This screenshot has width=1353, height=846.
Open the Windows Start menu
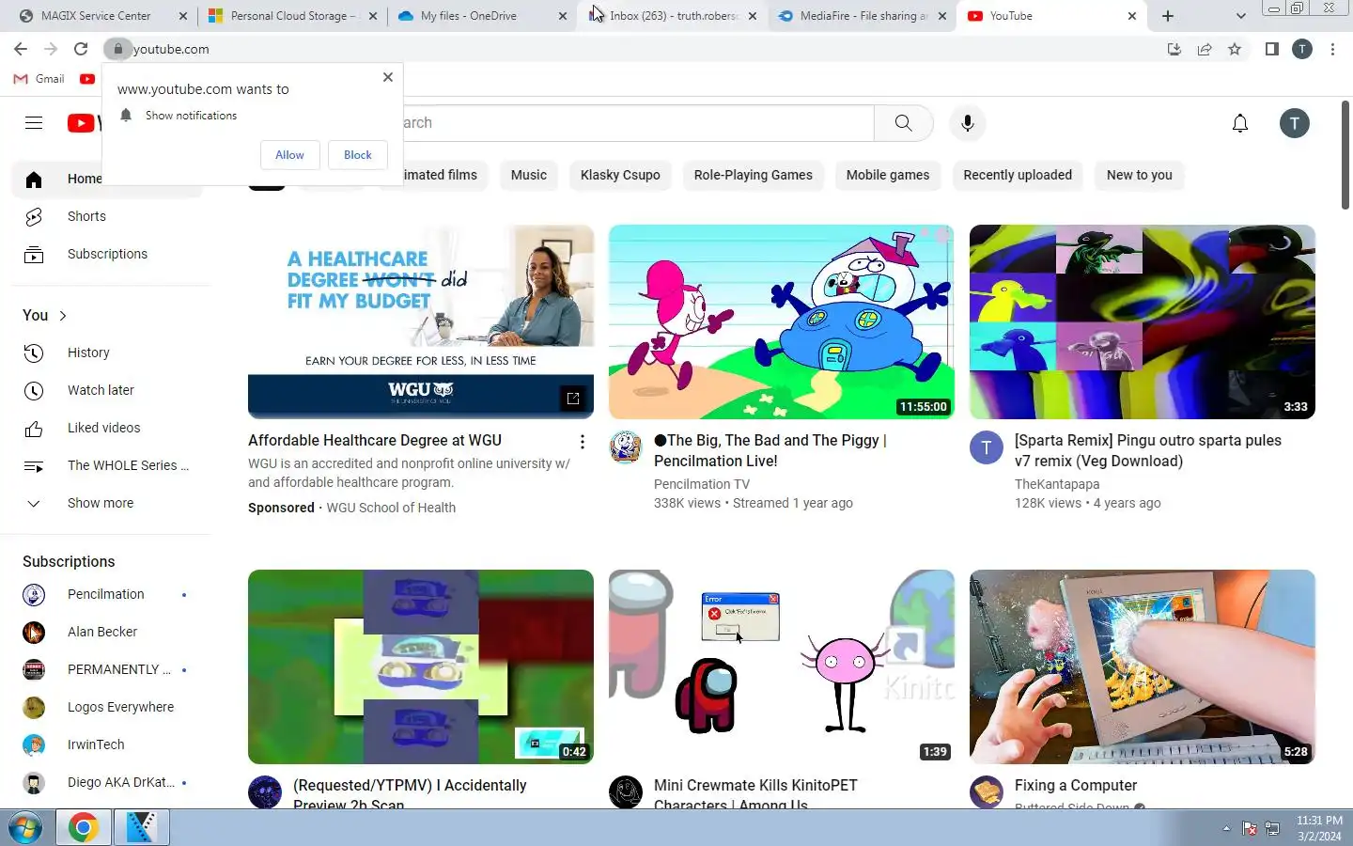click(x=25, y=827)
